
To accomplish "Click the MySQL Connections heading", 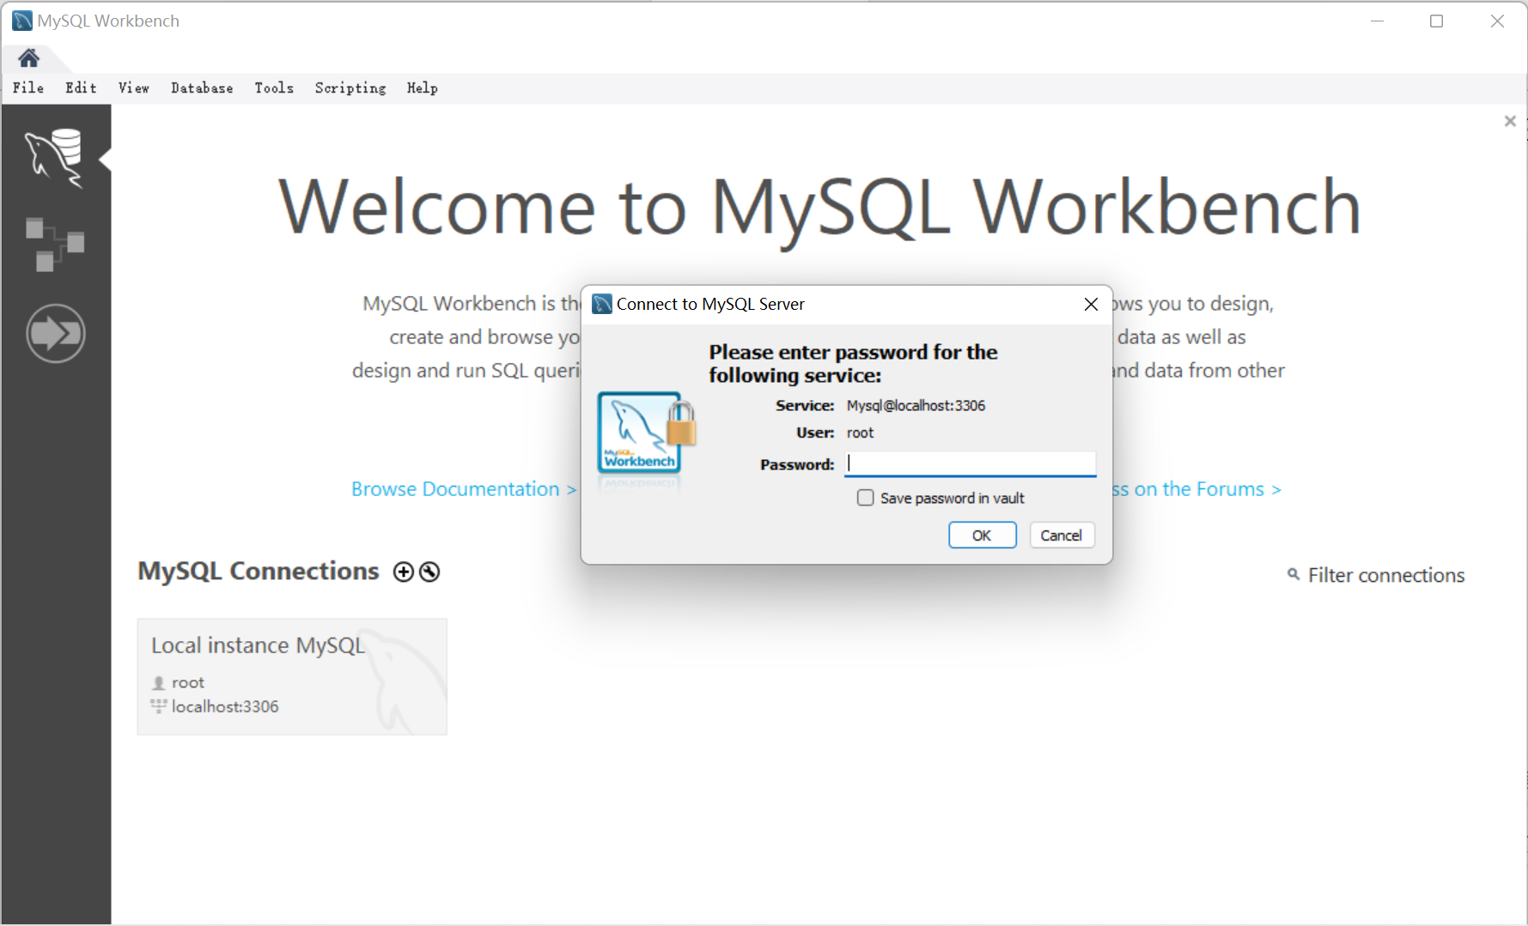I will pyautogui.click(x=259, y=572).
